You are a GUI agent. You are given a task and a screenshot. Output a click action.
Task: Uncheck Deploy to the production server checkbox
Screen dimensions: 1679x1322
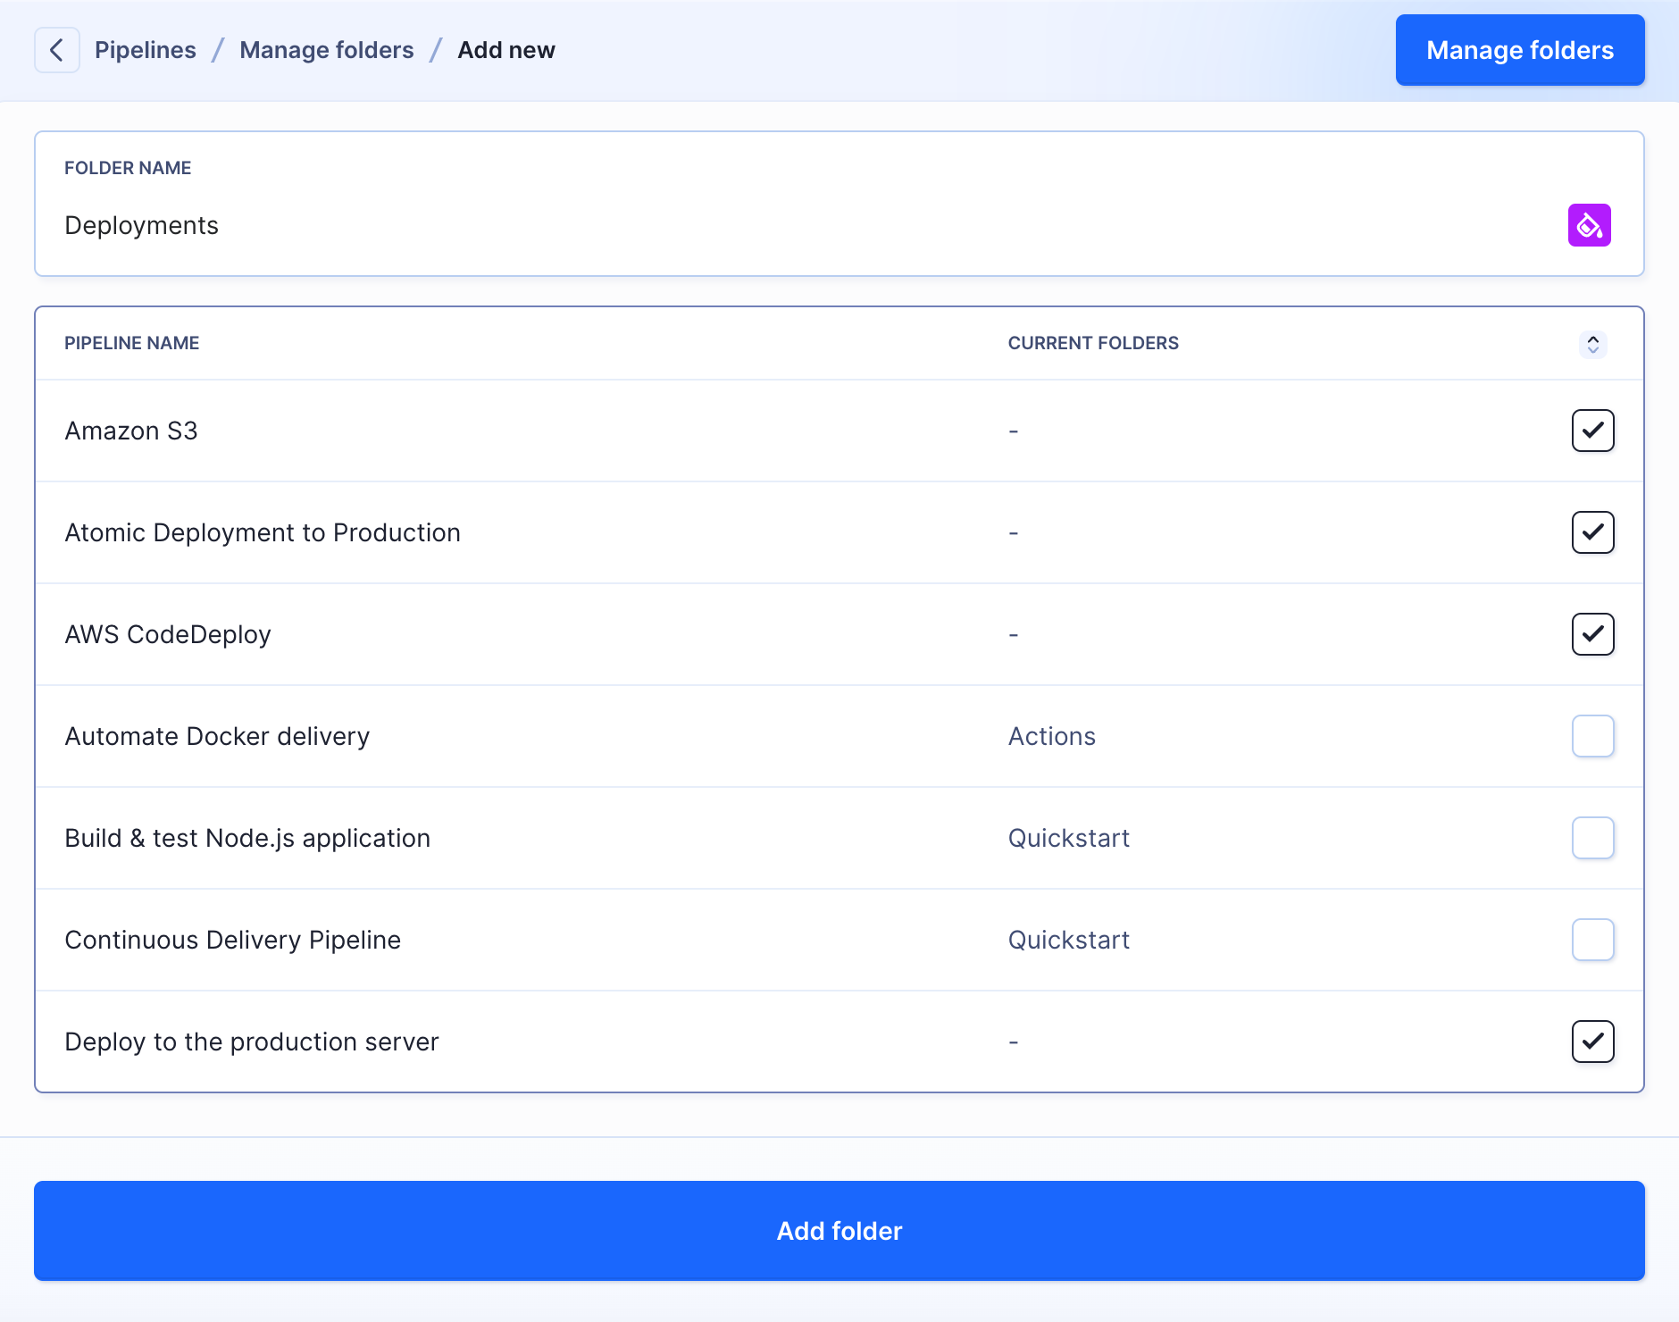pos(1593,1042)
